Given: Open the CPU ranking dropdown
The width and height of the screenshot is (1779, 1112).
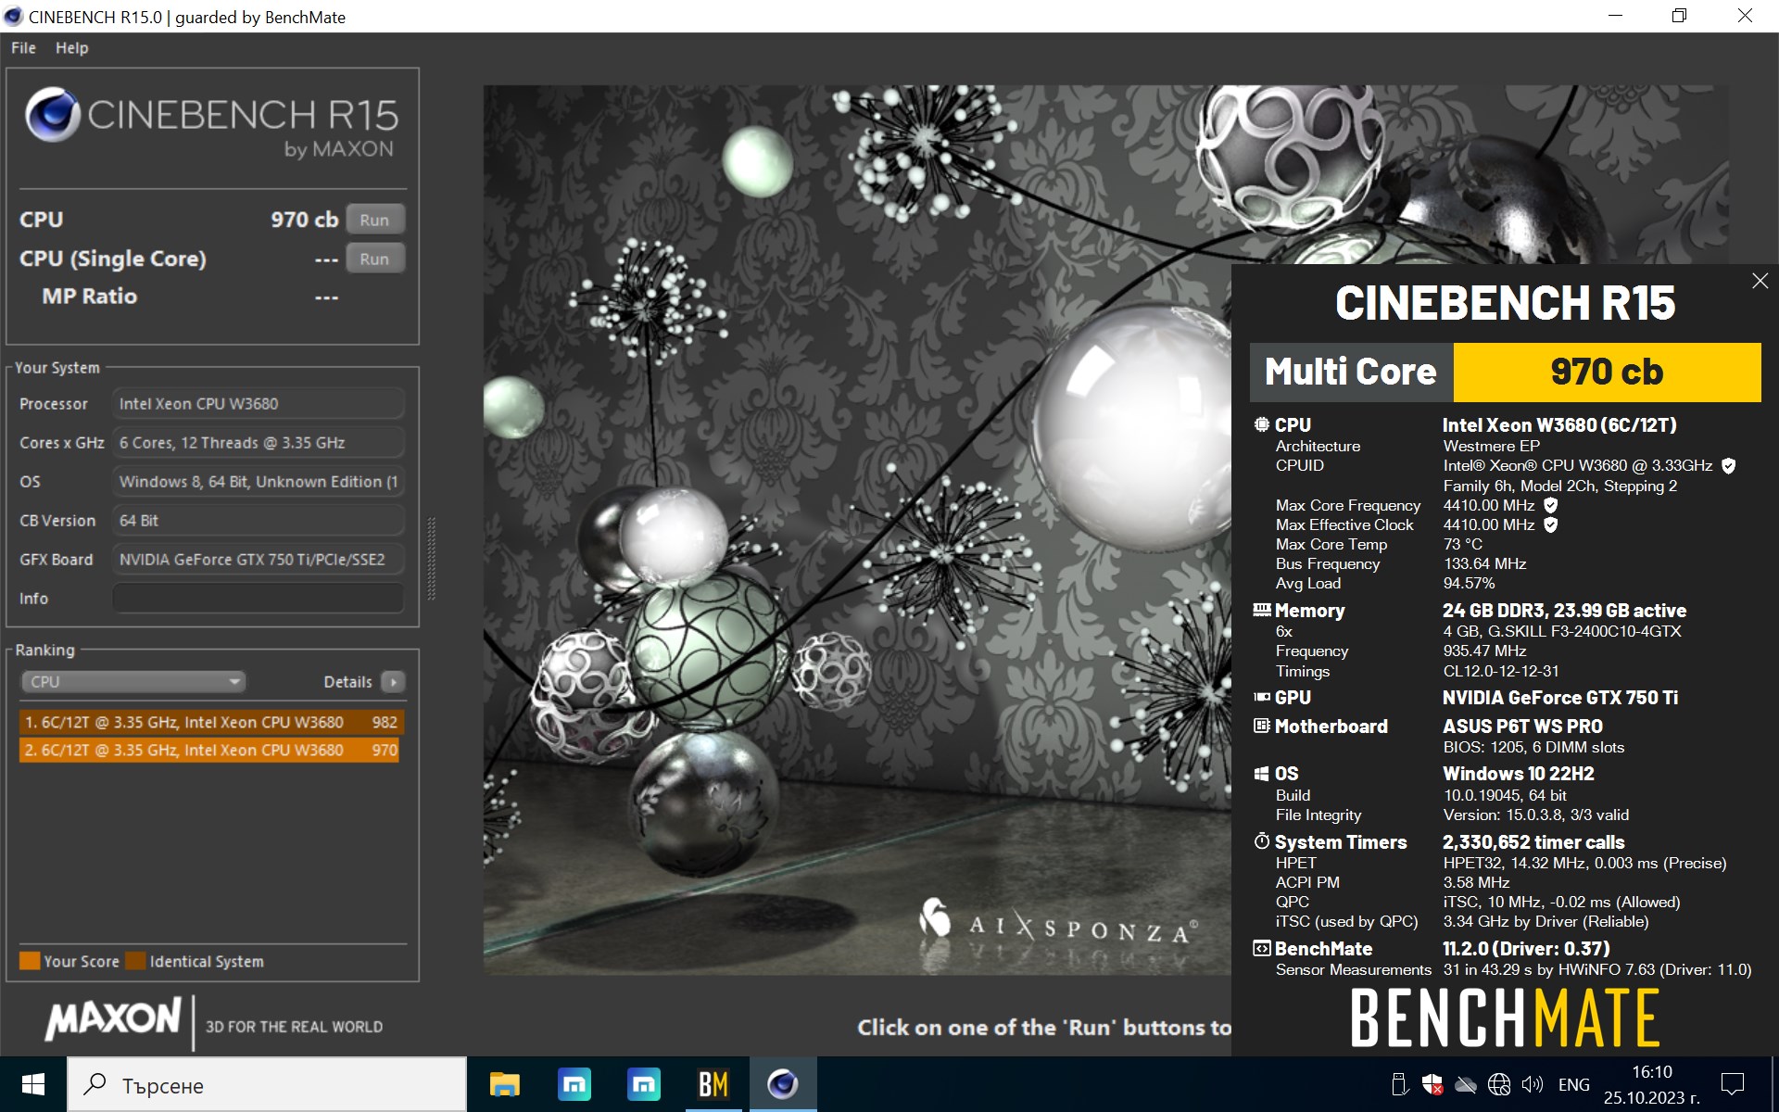Looking at the screenshot, I should click(132, 682).
